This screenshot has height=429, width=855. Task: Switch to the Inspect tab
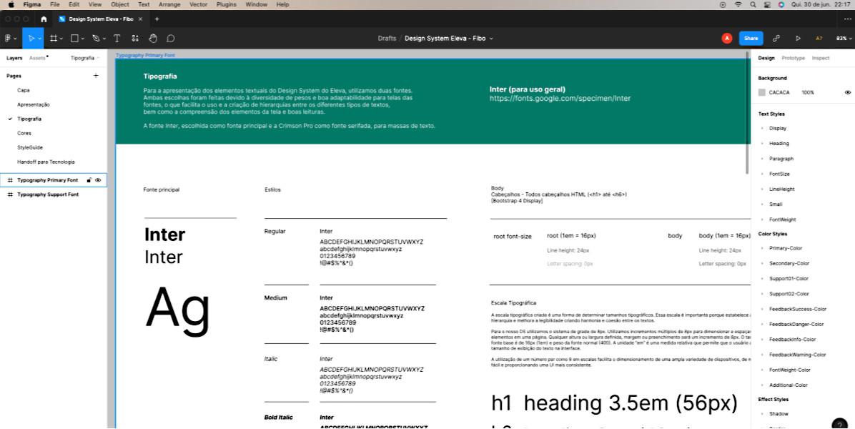click(x=821, y=58)
